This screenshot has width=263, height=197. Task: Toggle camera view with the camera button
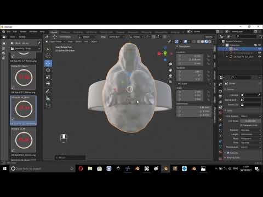(170, 76)
